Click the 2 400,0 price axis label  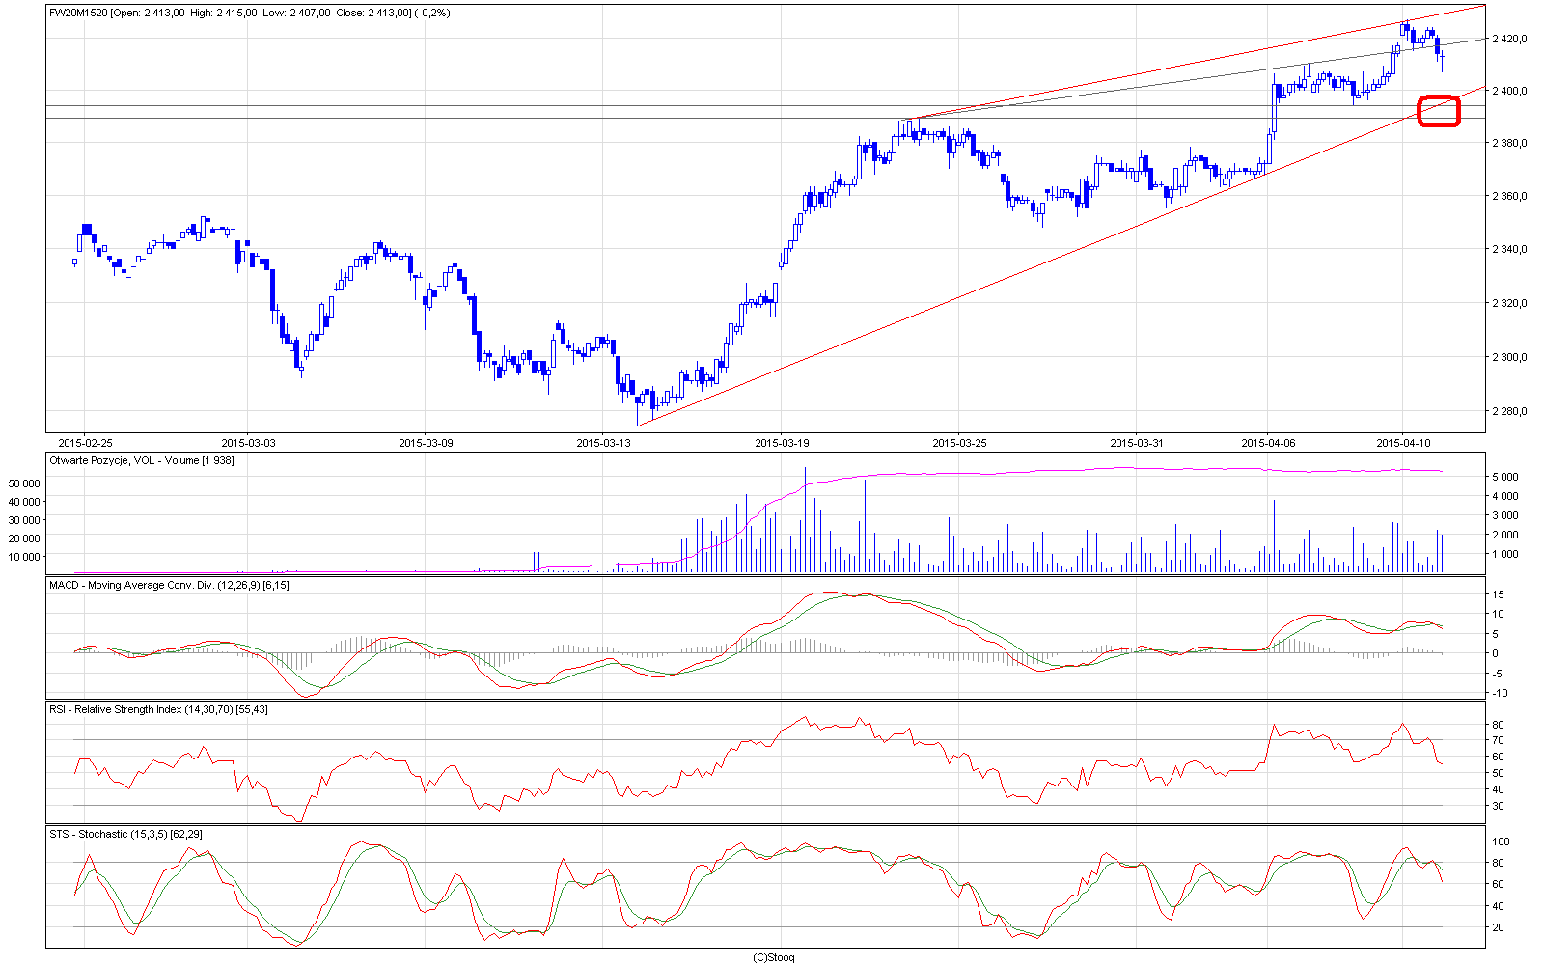(1508, 91)
